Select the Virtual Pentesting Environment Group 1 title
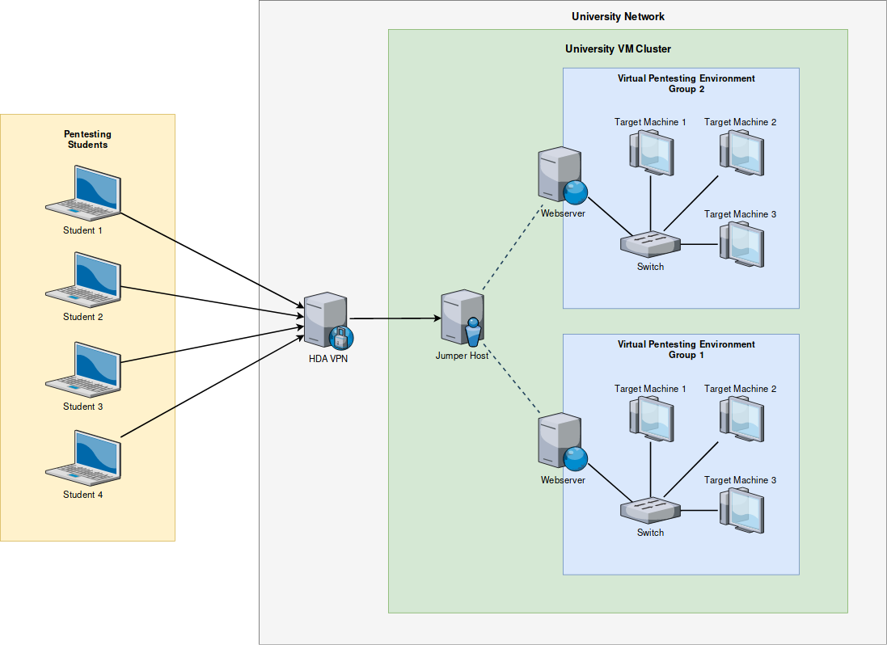Viewport: 887px width, 645px height. coord(686,349)
